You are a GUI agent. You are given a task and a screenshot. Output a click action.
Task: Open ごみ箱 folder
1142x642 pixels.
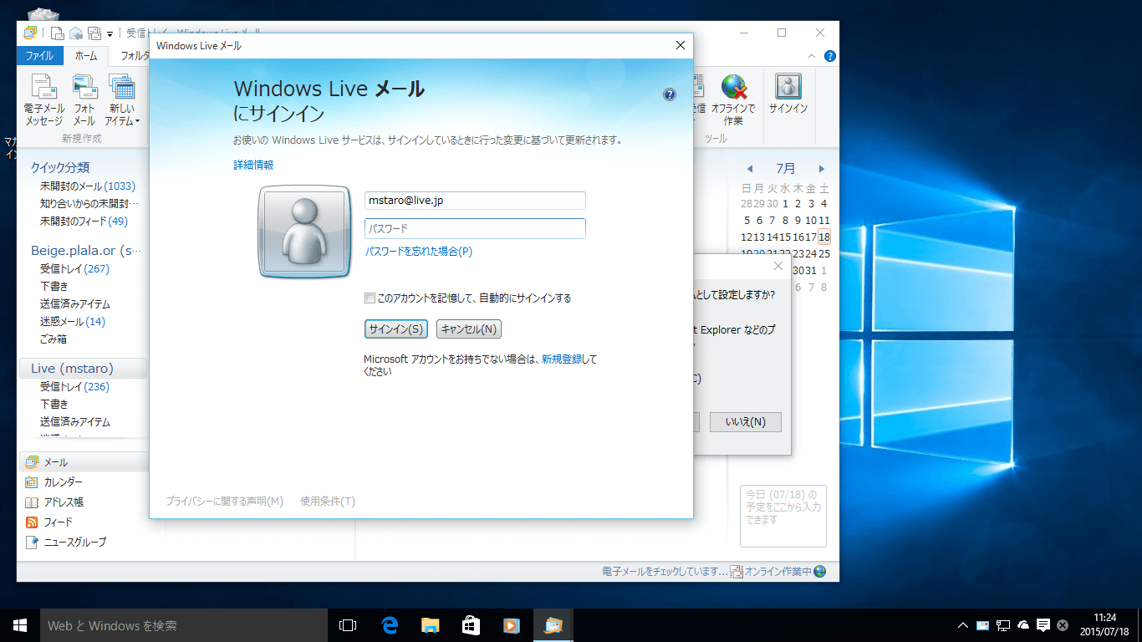(x=54, y=339)
